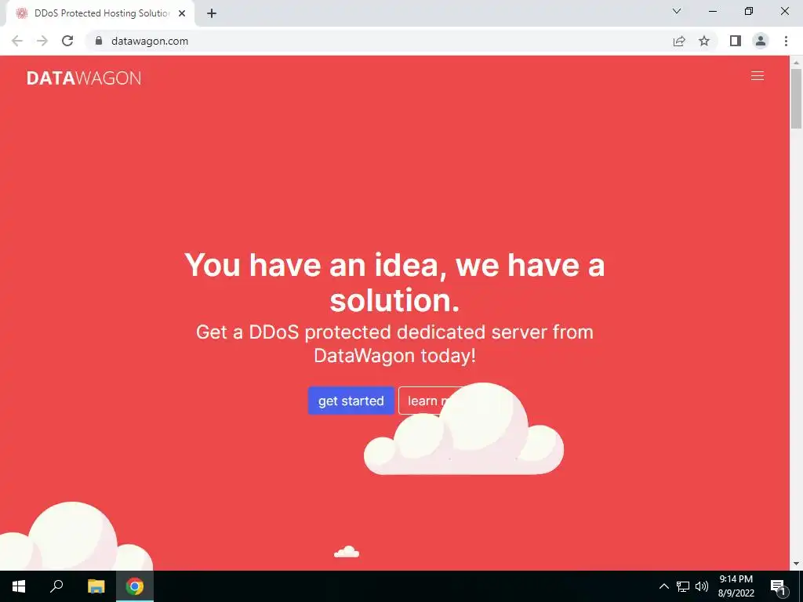
Task: Select the DDoS Protected Hosting tab
Action: pos(100,13)
